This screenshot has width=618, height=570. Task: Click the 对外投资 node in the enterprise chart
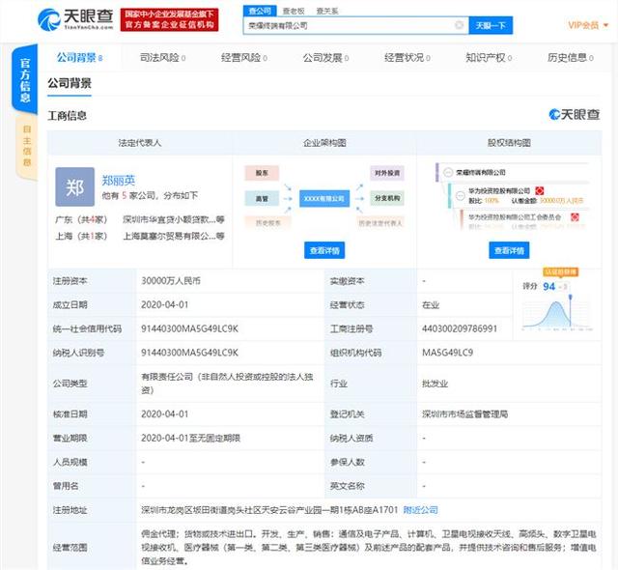click(387, 173)
